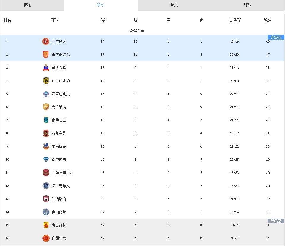Click the 升级区 promotion zone label
The height and width of the screenshot is (246, 285).
(x=276, y=37)
